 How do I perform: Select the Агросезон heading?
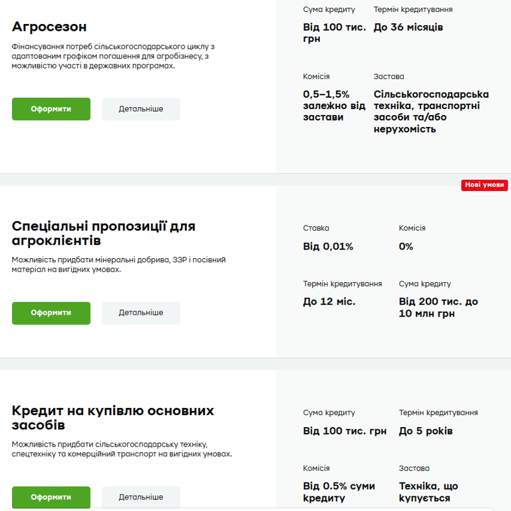pyautogui.click(x=49, y=27)
